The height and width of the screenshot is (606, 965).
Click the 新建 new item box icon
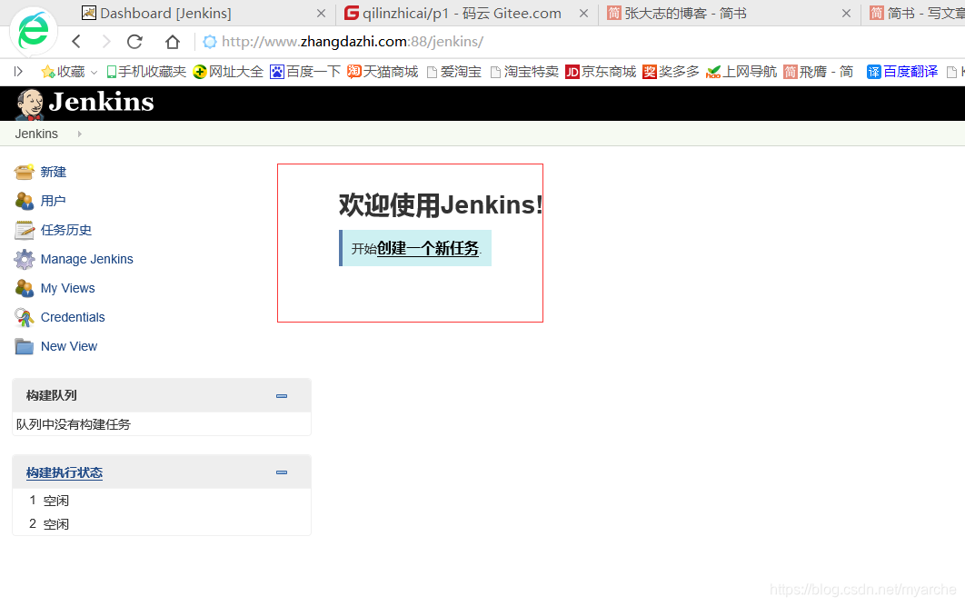pos(24,173)
